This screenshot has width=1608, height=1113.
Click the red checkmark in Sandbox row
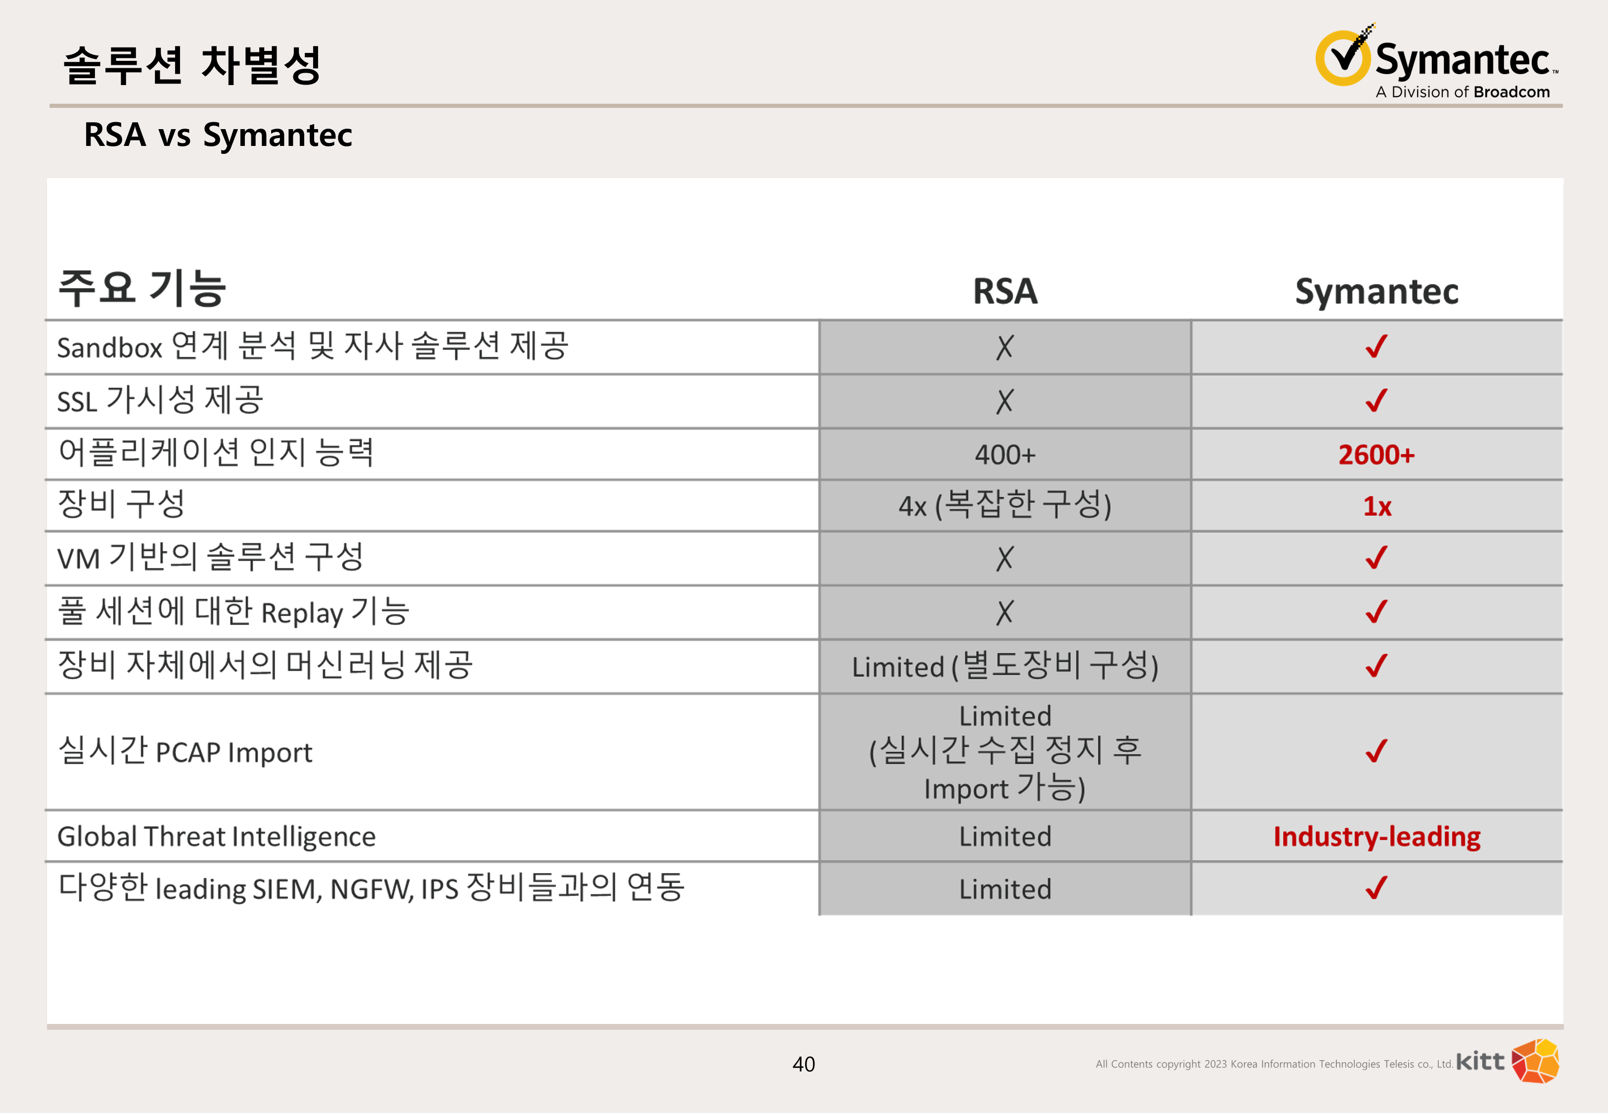[1376, 347]
